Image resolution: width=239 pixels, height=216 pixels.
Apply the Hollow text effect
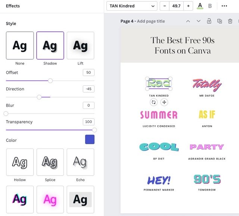click(20, 162)
